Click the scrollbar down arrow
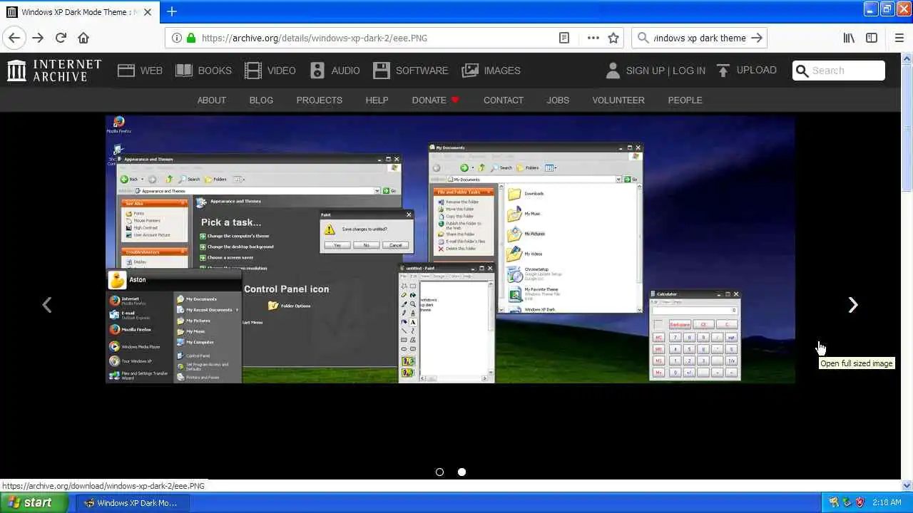Screen dimensions: 913x513 907,485
